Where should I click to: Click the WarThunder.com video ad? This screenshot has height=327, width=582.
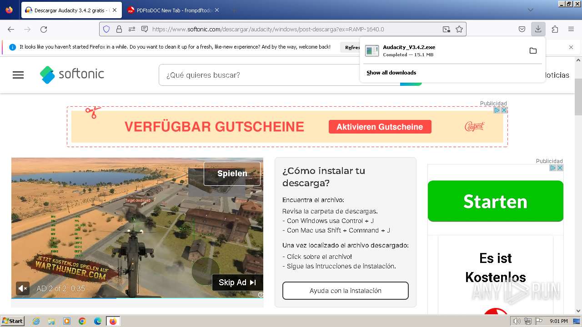click(137, 227)
